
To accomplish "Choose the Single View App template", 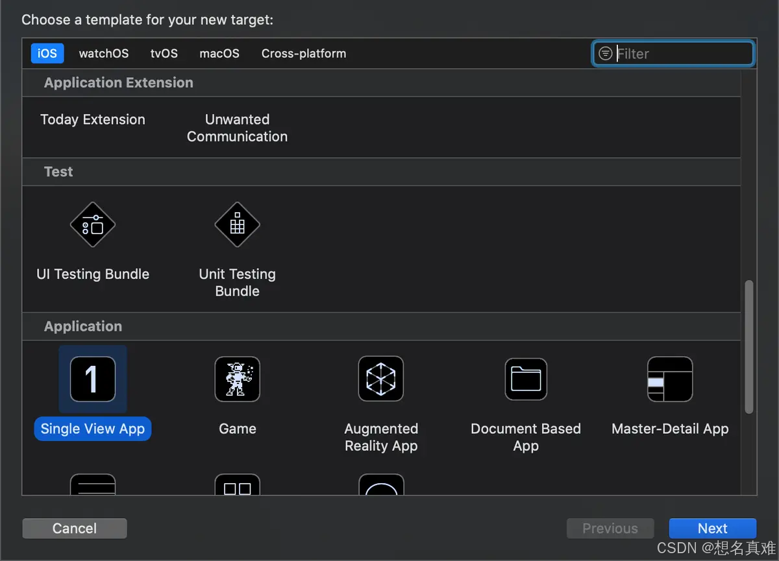I will [92, 379].
